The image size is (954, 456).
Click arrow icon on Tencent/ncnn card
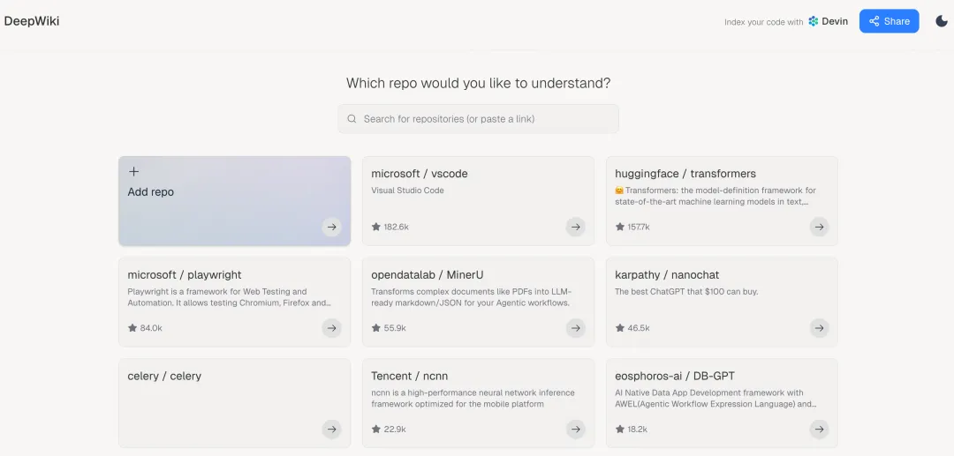coord(575,430)
